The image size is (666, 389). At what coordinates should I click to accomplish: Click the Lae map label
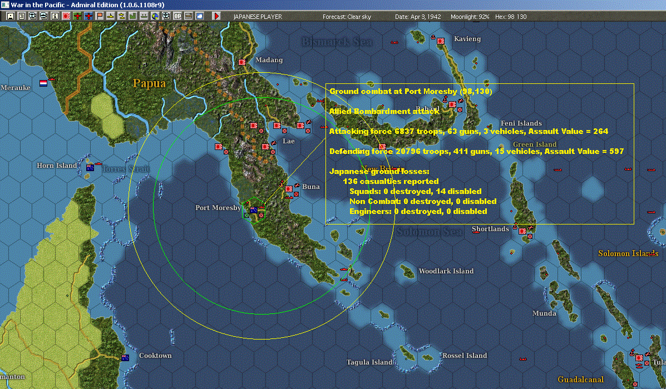[x=288, y=141]
